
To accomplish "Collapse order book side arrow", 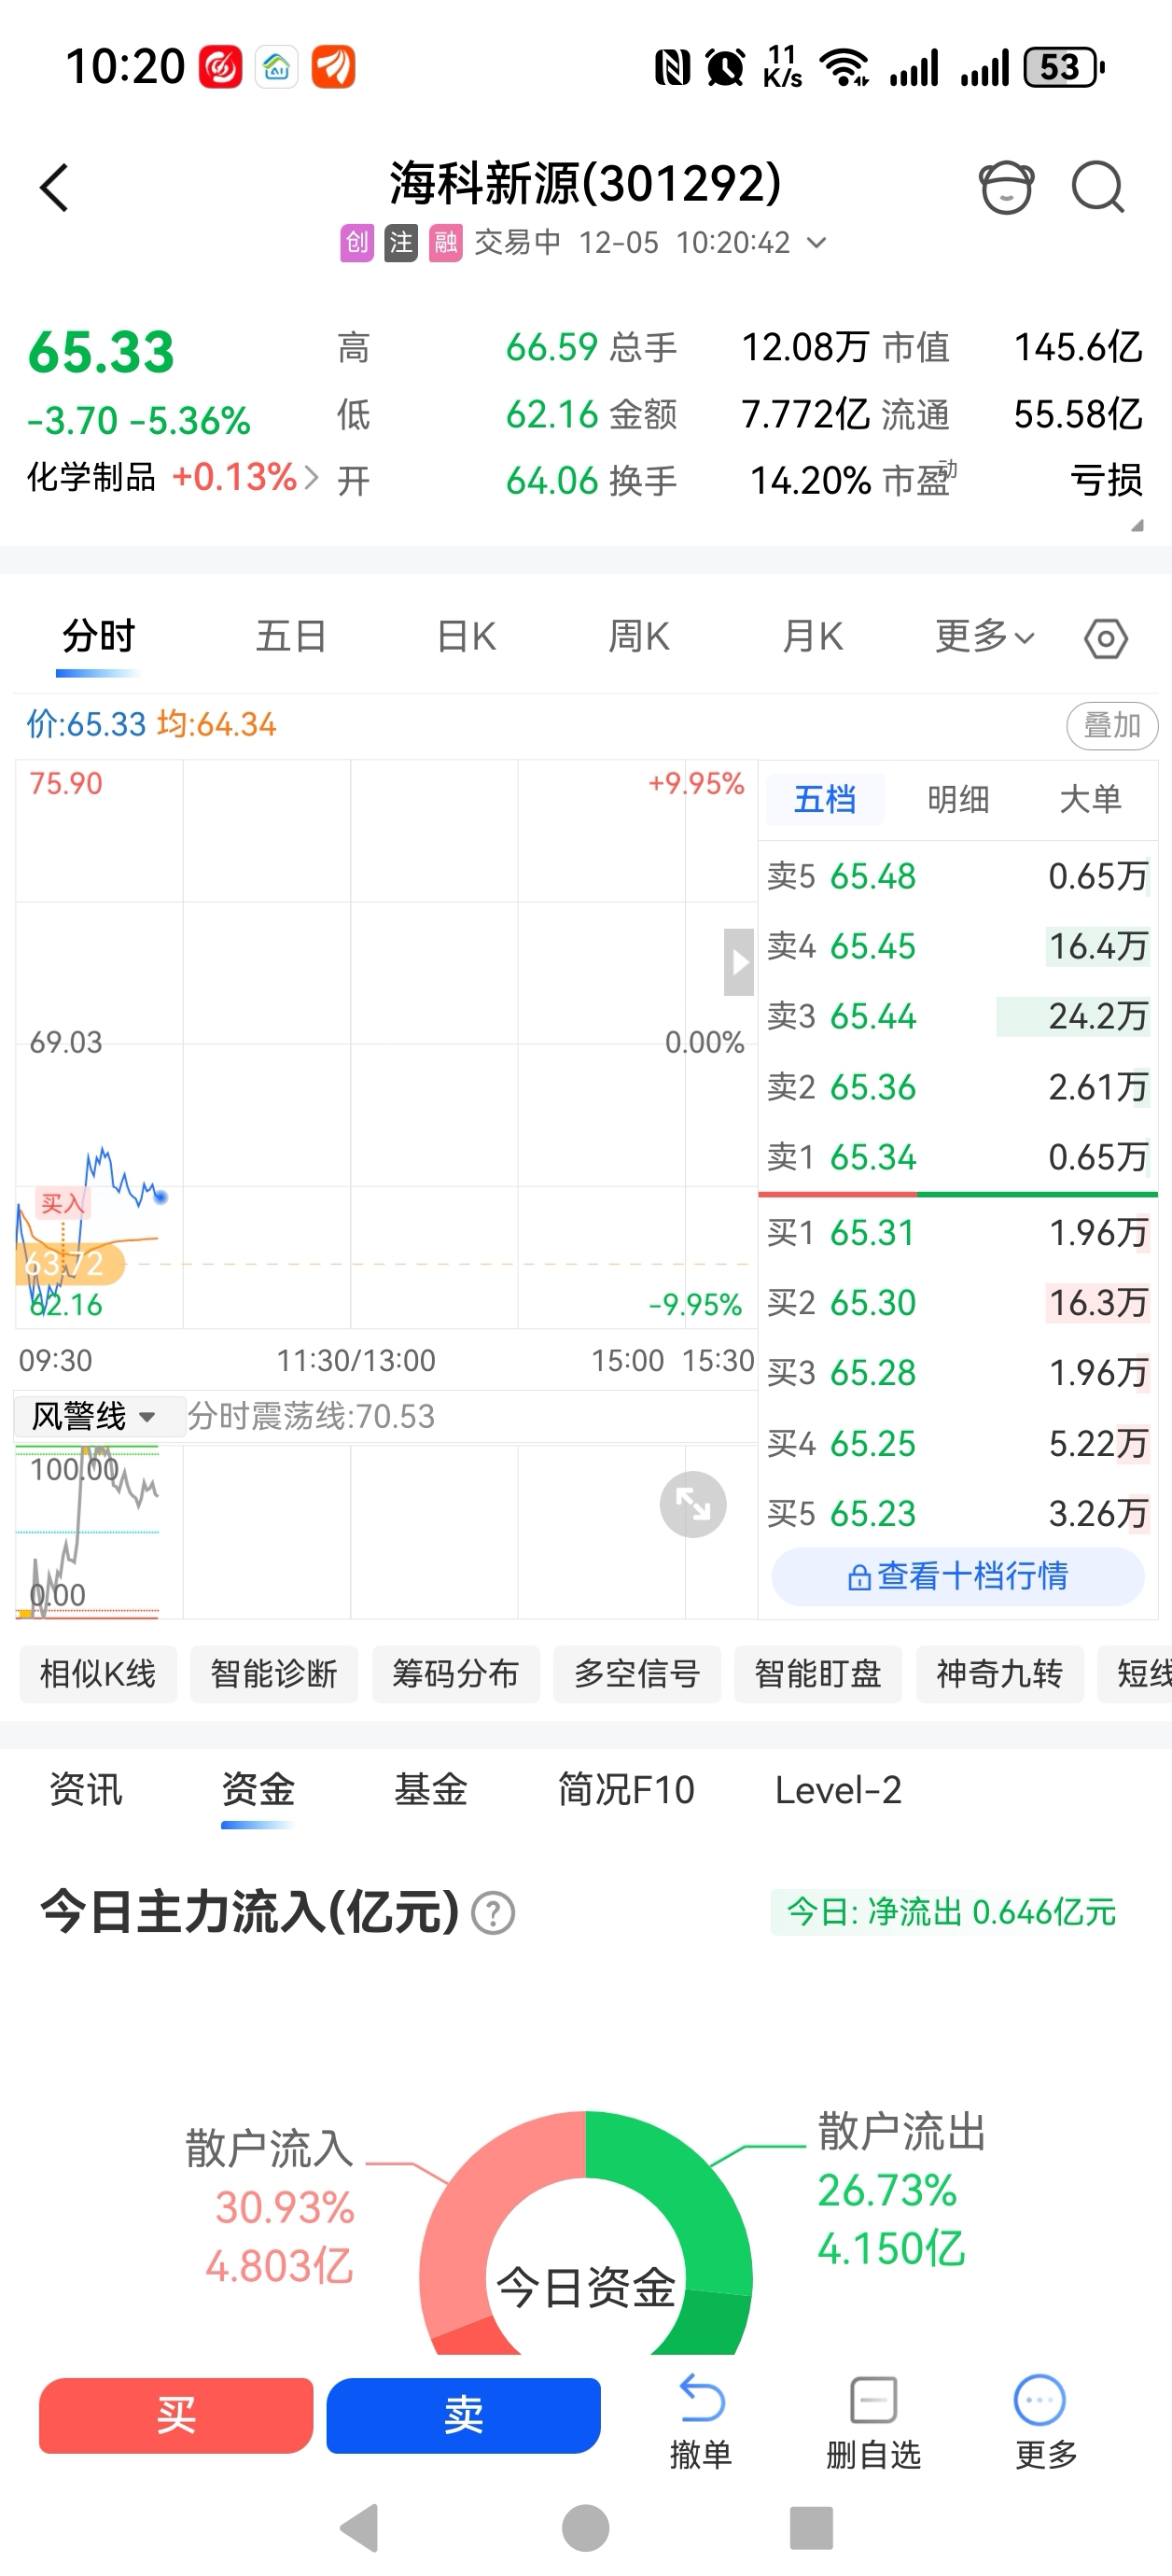I will 739,962.
